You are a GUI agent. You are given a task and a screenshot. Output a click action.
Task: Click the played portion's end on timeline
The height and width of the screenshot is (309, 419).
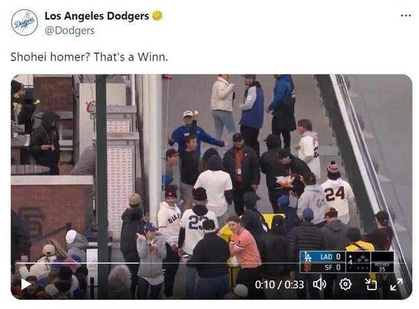[138, 263]
